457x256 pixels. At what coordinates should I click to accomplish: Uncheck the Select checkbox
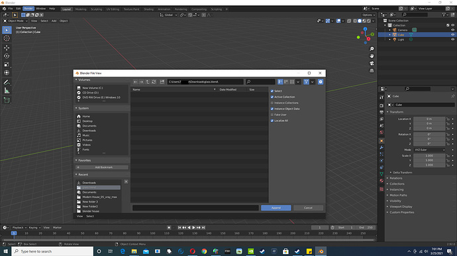click(x=272, y=91)
